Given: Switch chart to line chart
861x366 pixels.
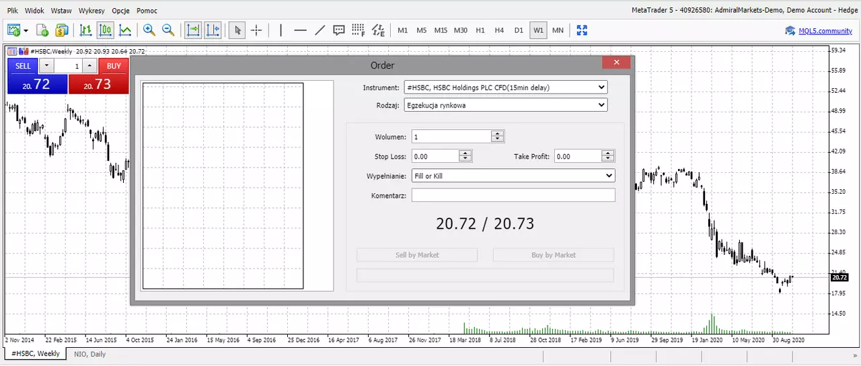Looking at the screenshot, I should [x=125, y=30].
